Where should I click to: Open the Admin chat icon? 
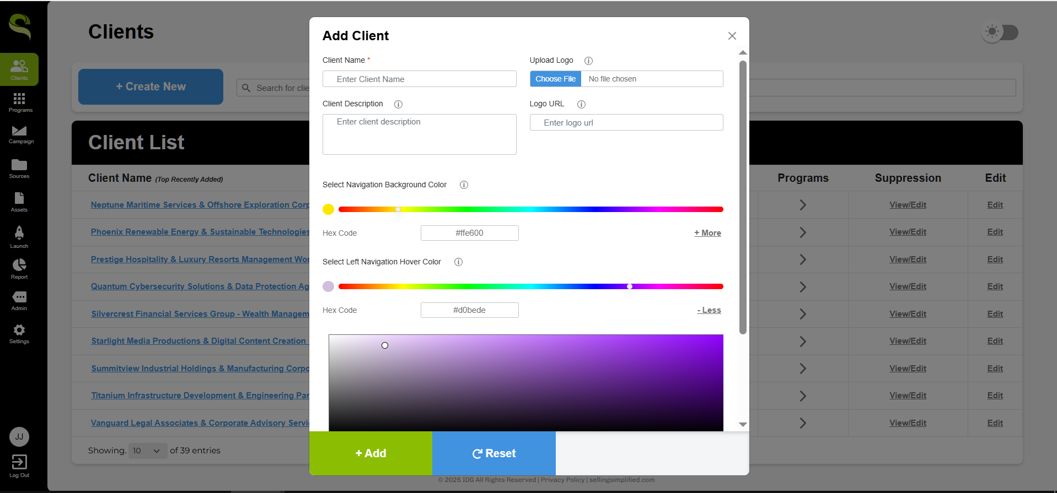click(x=19, y=297)
